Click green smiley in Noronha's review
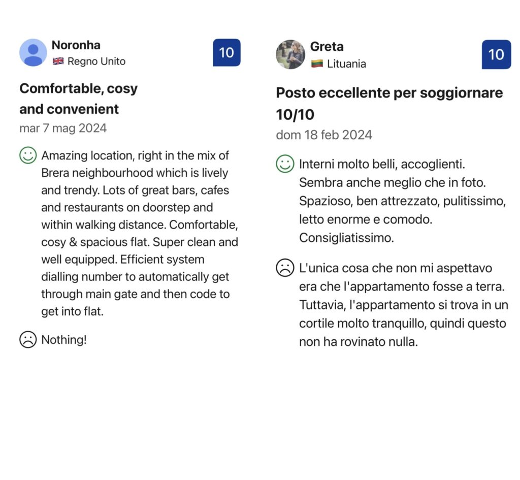Screen dimensions: 520x480 28,155
